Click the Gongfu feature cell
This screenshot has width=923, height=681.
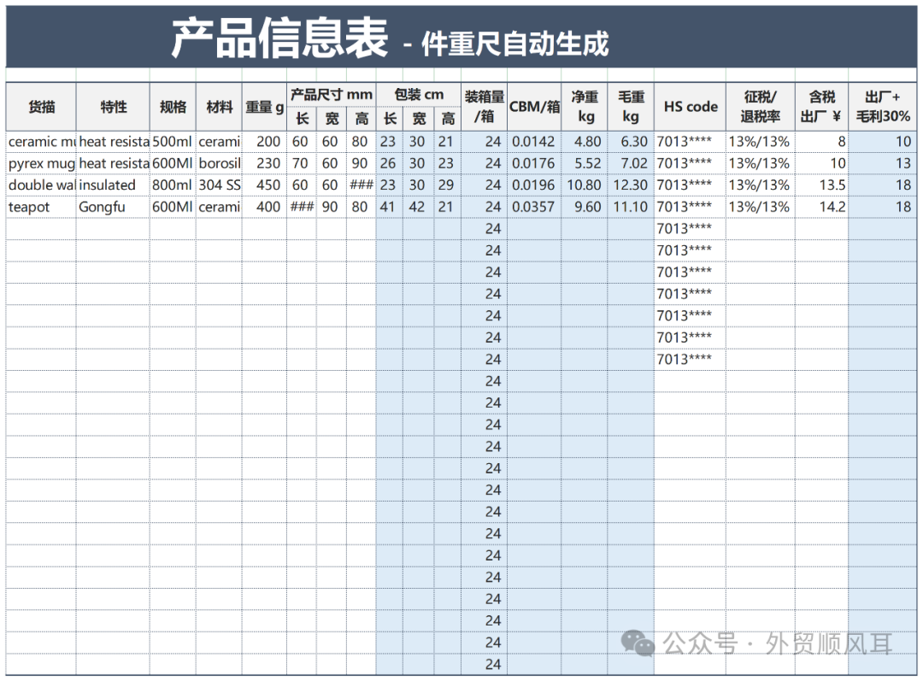113,207
